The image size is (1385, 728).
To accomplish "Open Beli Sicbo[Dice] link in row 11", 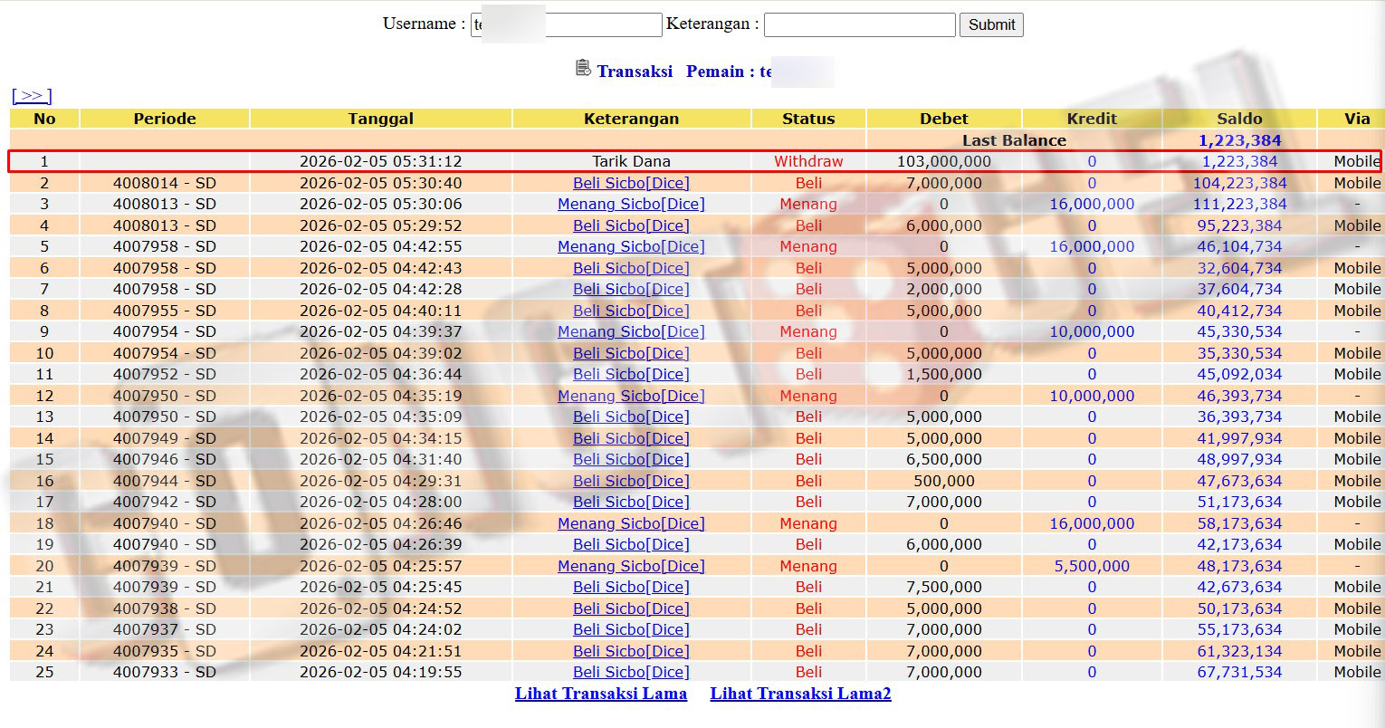I will (631, 374).
